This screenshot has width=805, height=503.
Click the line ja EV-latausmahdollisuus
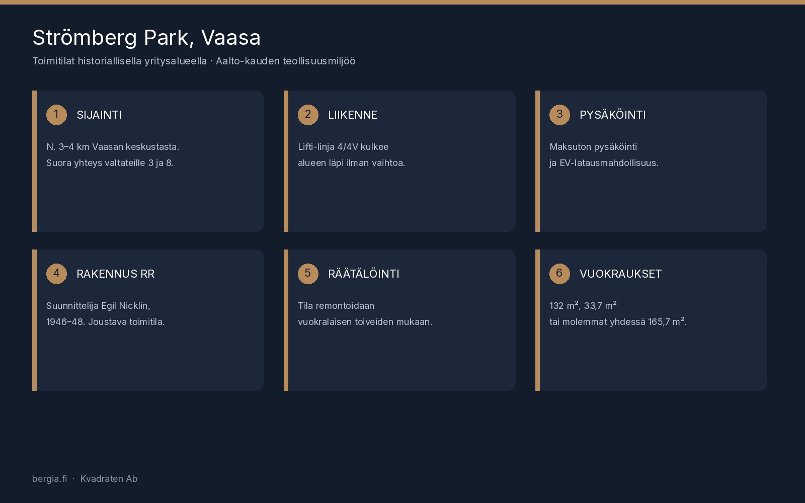click(604, 163)
